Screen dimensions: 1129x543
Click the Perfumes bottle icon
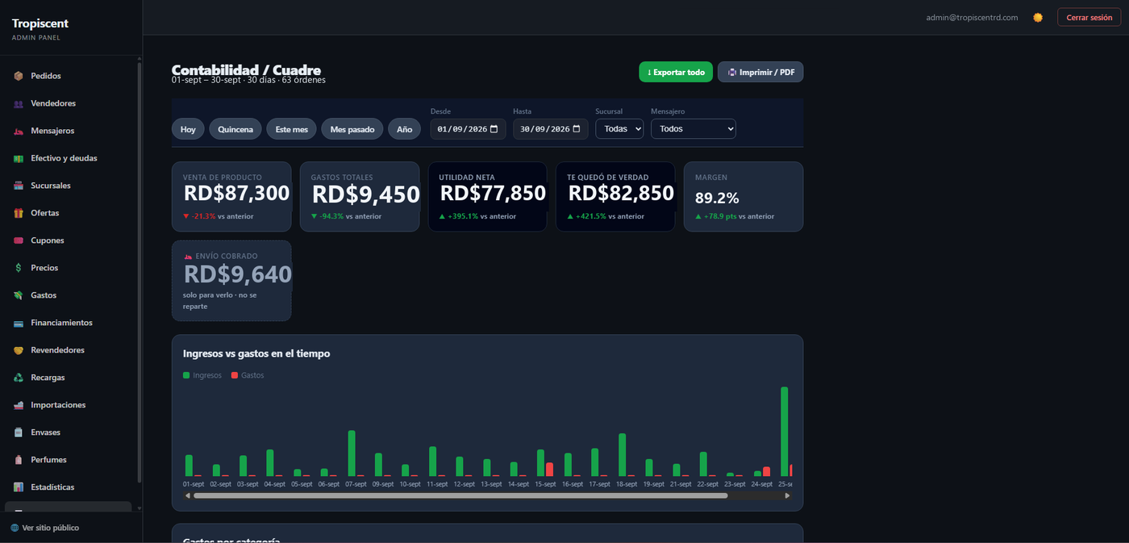coord(19,460)
